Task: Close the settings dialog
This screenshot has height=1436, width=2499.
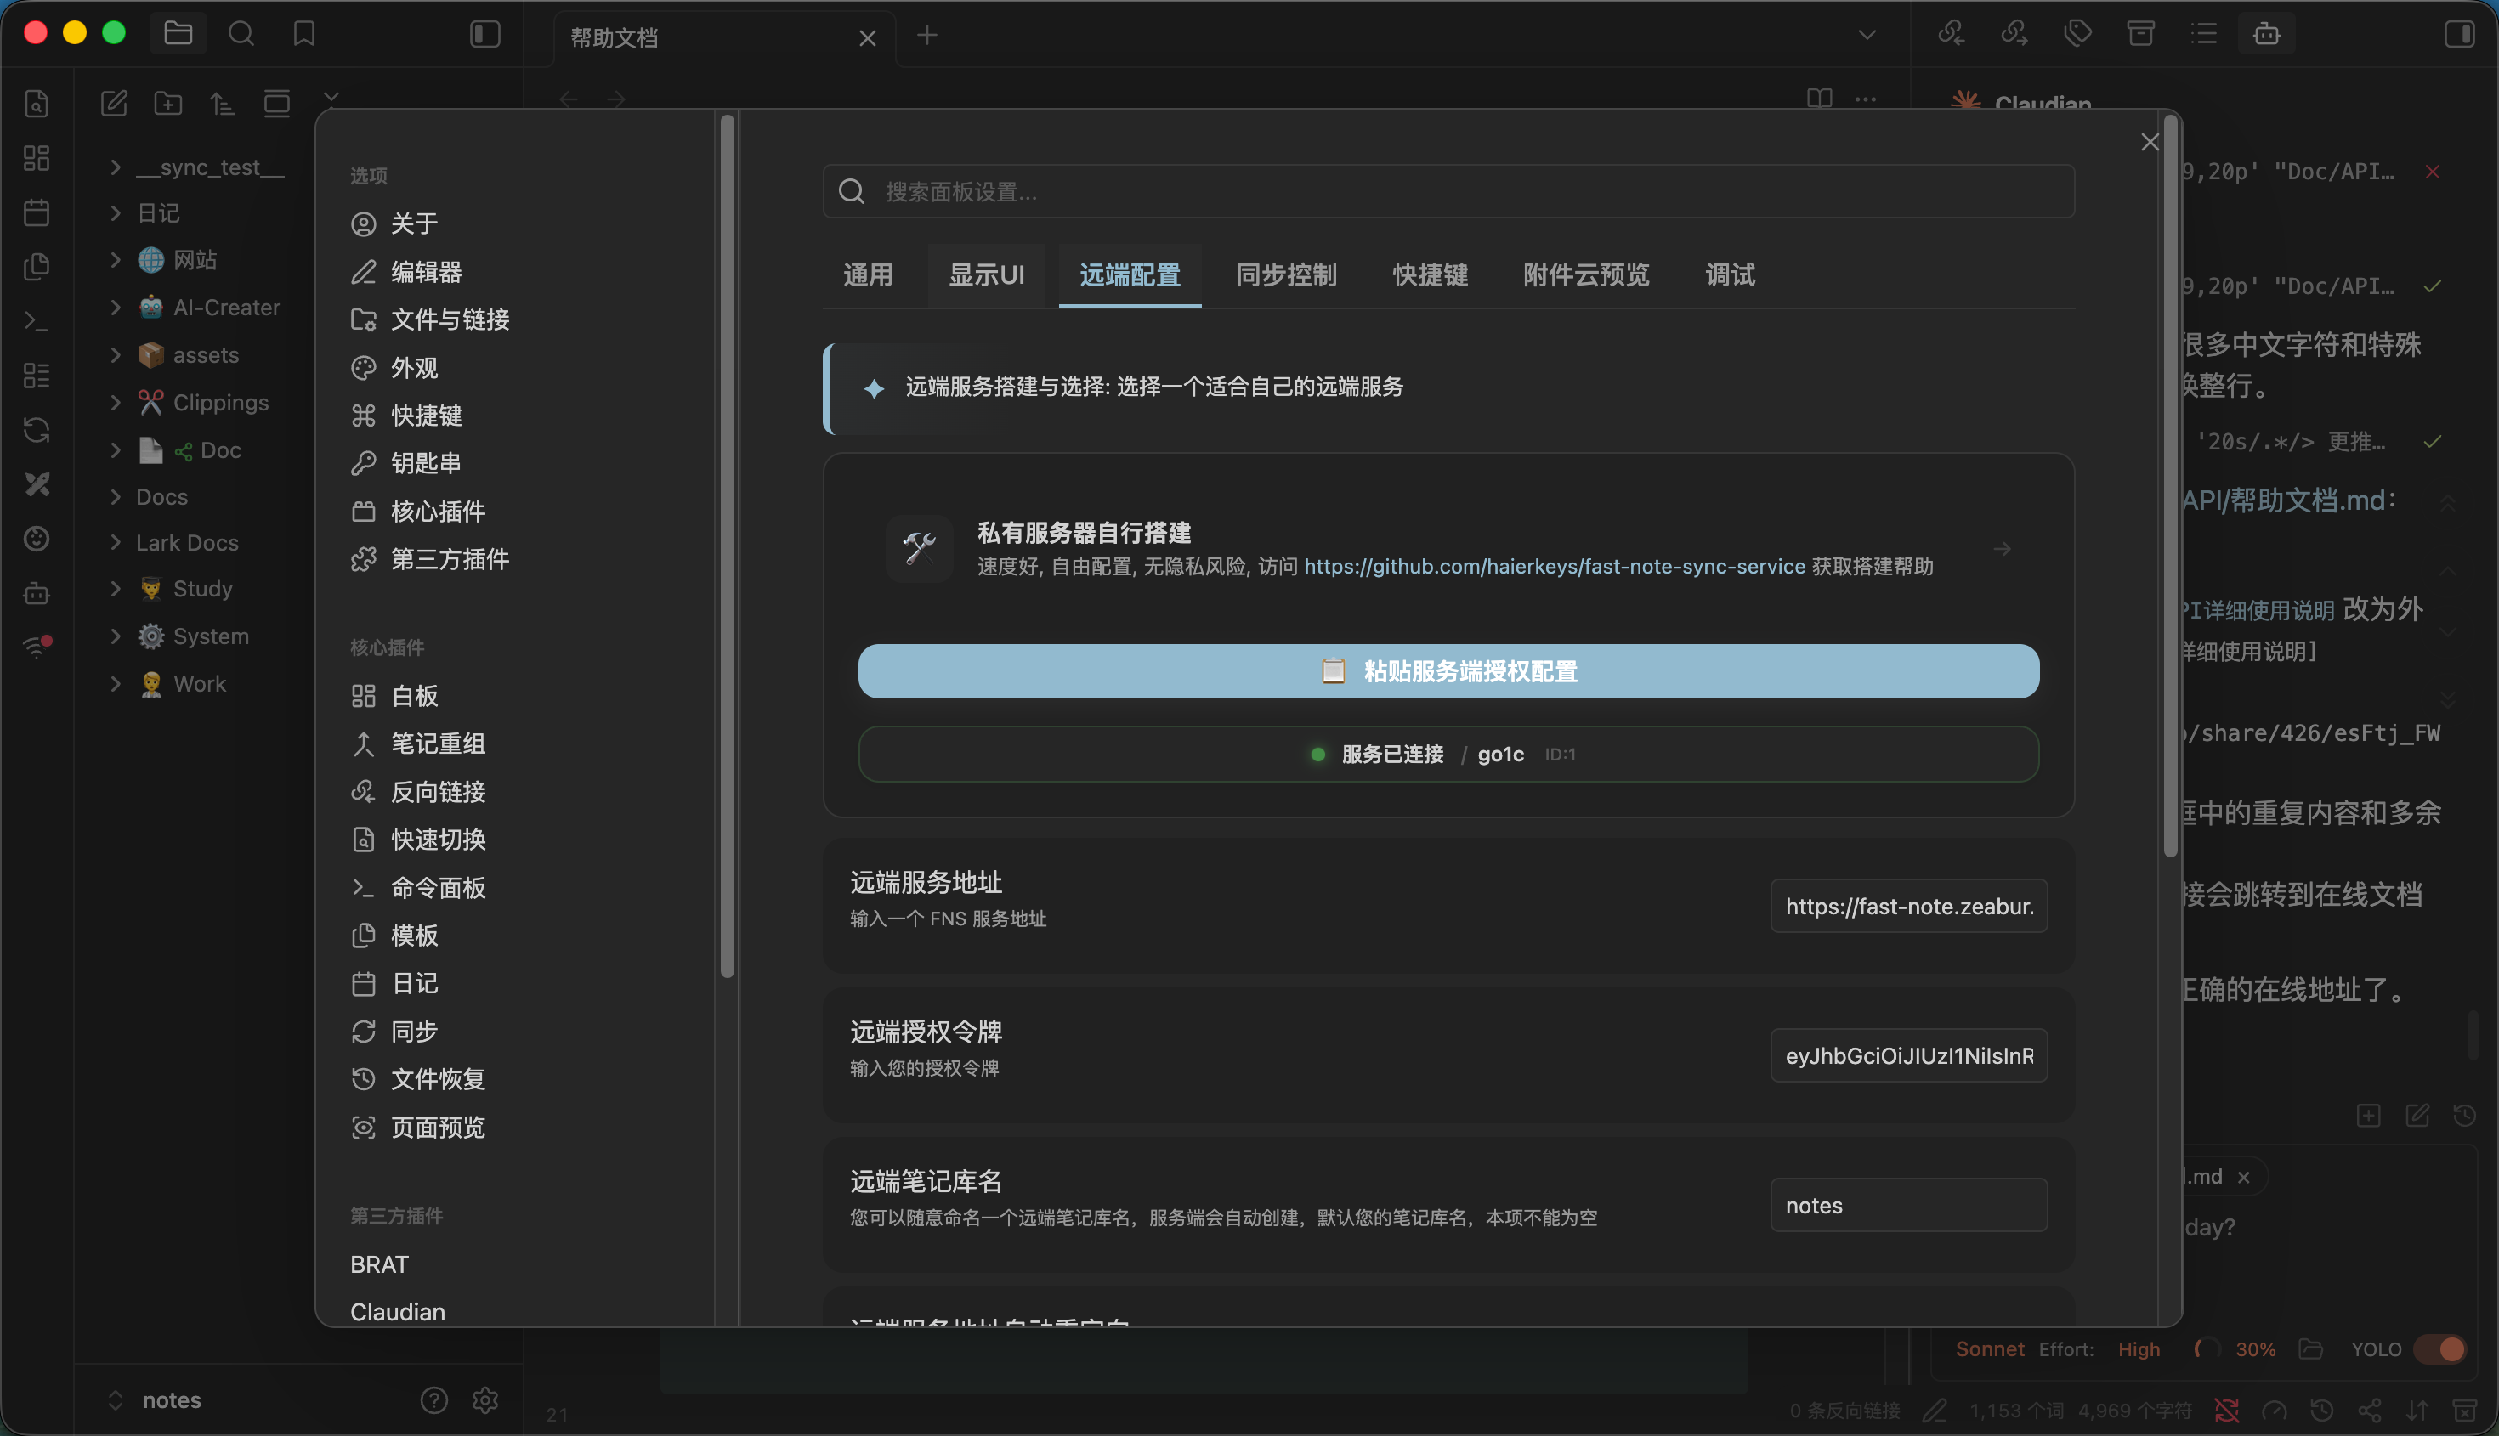Action: click(x=2150, y=141)
